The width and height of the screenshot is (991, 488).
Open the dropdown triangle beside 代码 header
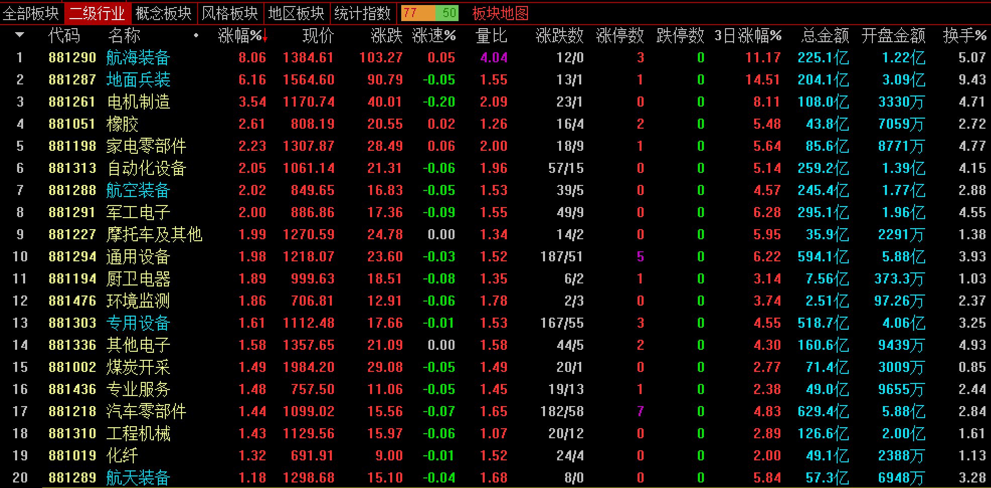point(20,35)
